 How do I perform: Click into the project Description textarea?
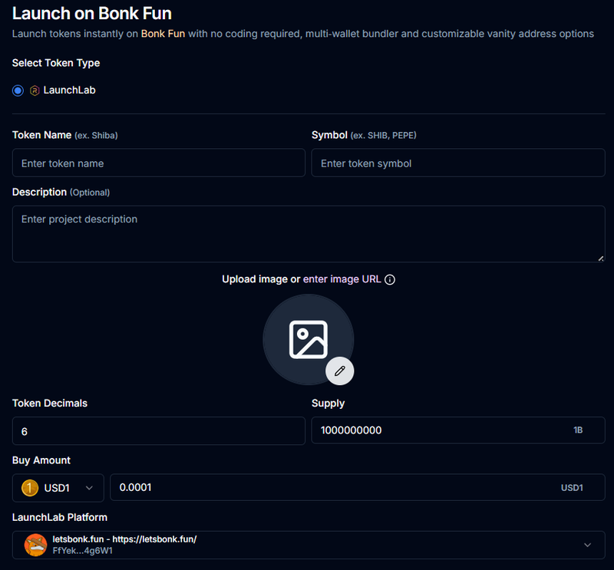pos(307,233)
